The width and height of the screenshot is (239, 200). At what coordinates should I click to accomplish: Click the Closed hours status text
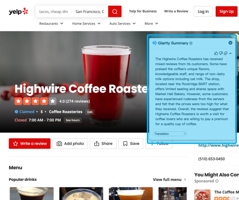(21, 120)
